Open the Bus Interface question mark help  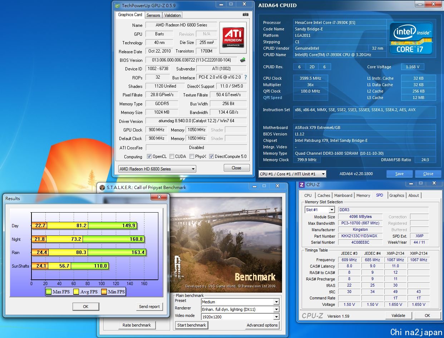pos(246,77)
